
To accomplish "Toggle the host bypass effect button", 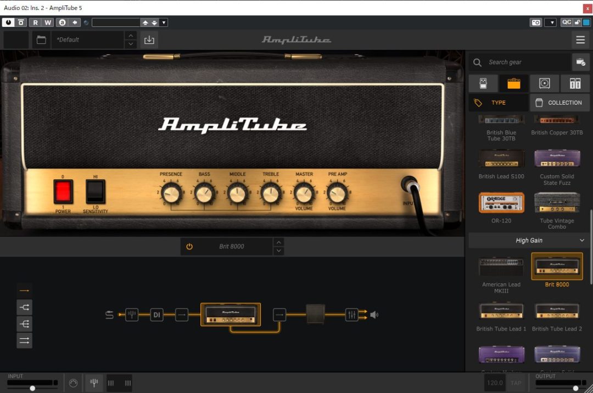I will [21, 22].
